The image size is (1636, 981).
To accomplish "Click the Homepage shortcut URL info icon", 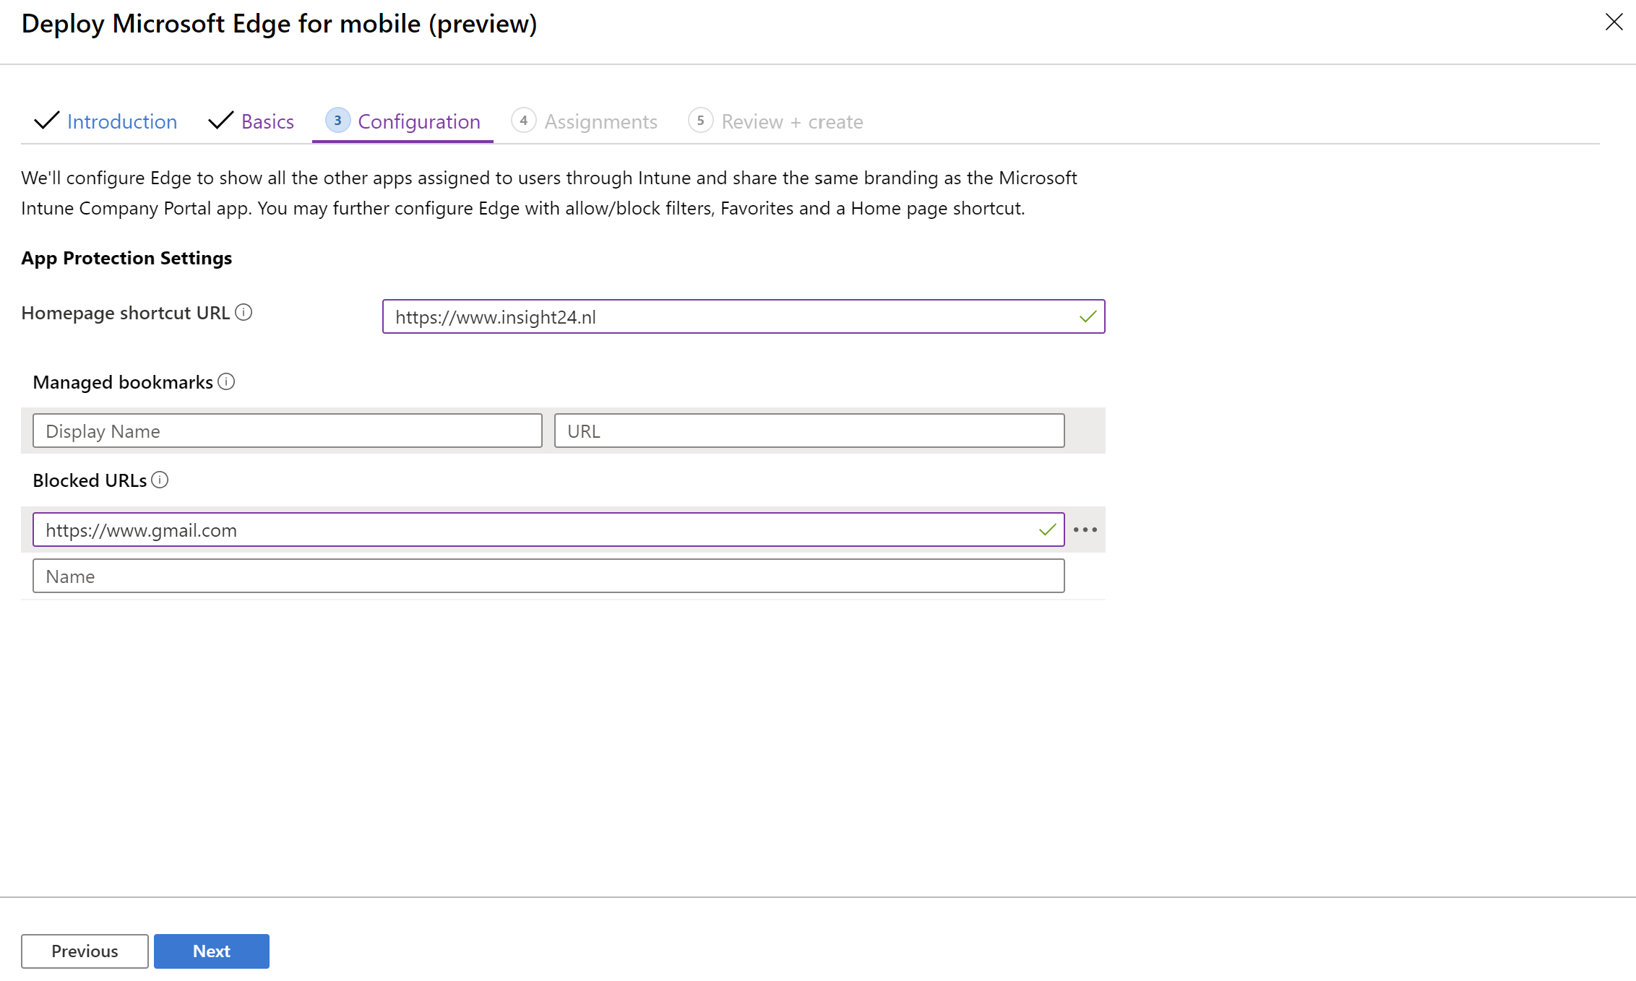I will tap(244, 313).
